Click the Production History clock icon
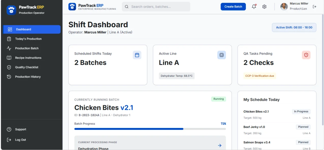Screen dimensions: 324x150 coord(9,77)
